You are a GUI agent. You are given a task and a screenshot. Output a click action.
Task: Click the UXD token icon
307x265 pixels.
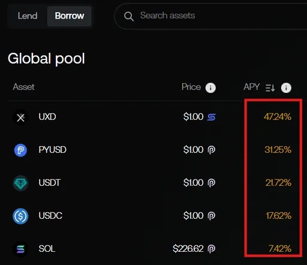tap(20, 118)
